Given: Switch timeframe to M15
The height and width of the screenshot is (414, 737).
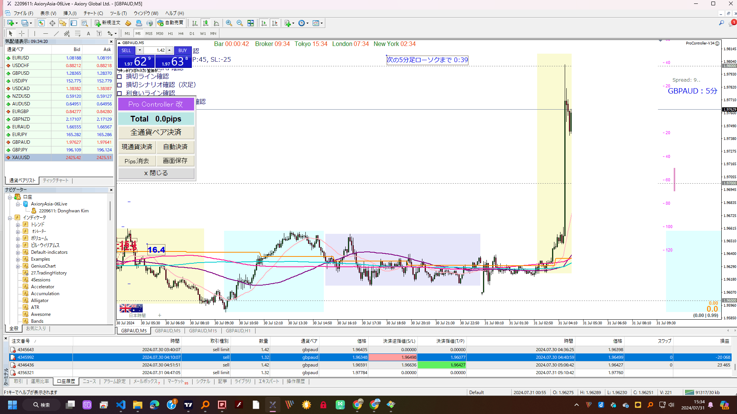Looking at the screenshot, I should pos(149,33).
